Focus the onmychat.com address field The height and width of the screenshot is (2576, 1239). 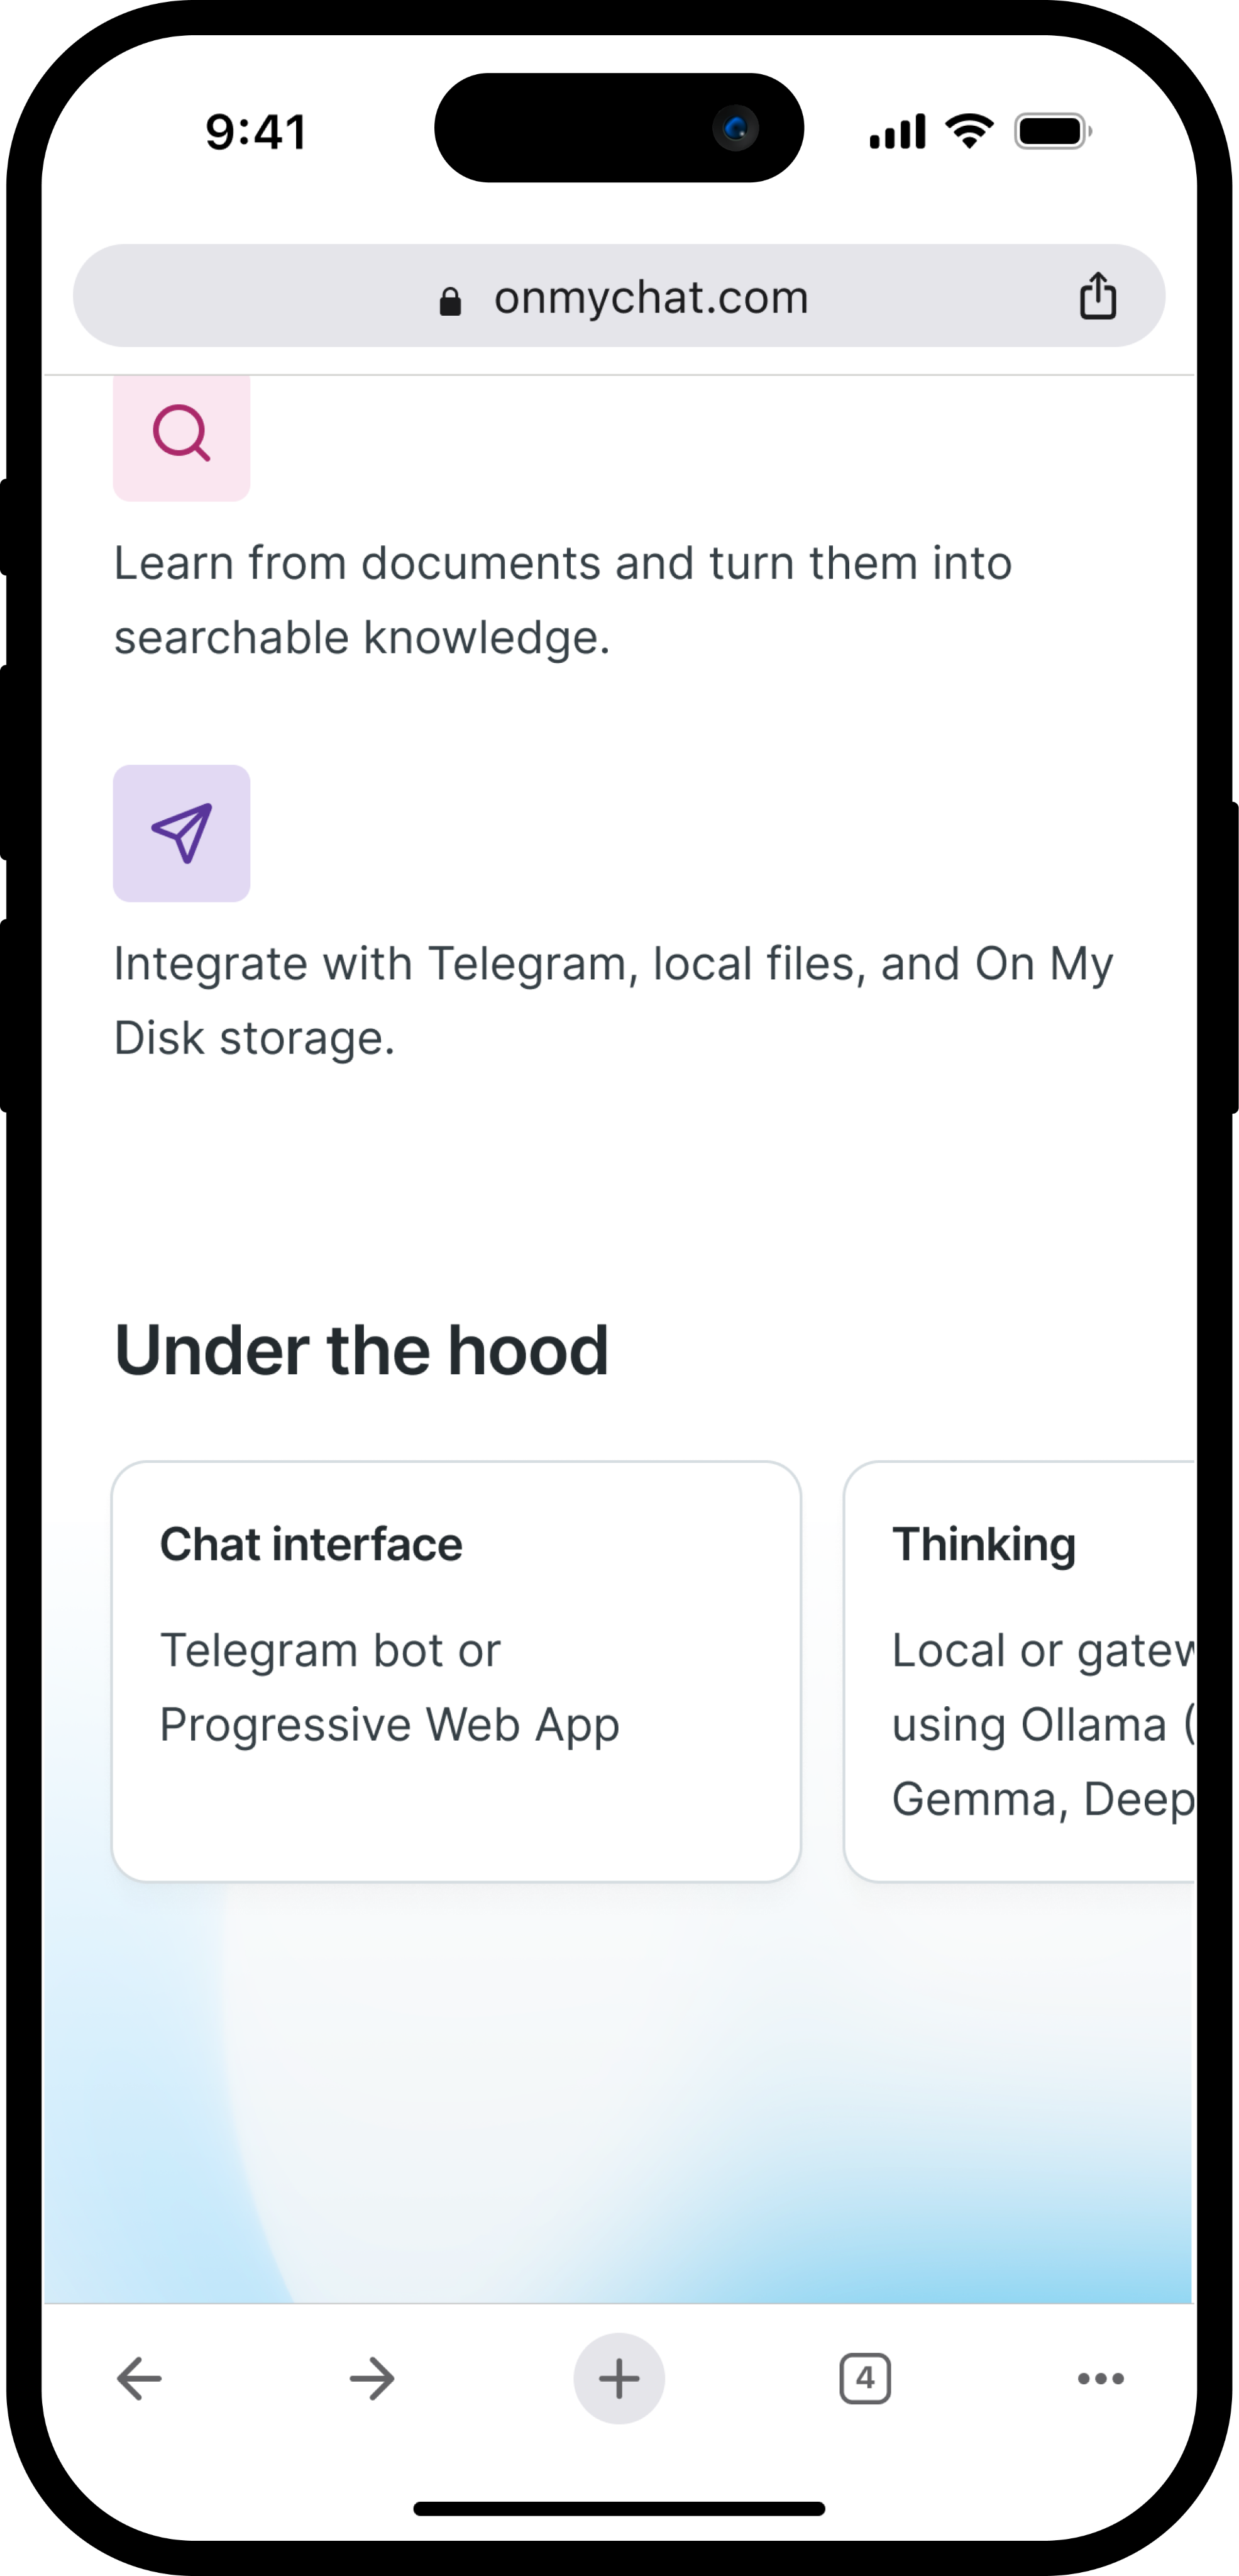tap(649, 297)
